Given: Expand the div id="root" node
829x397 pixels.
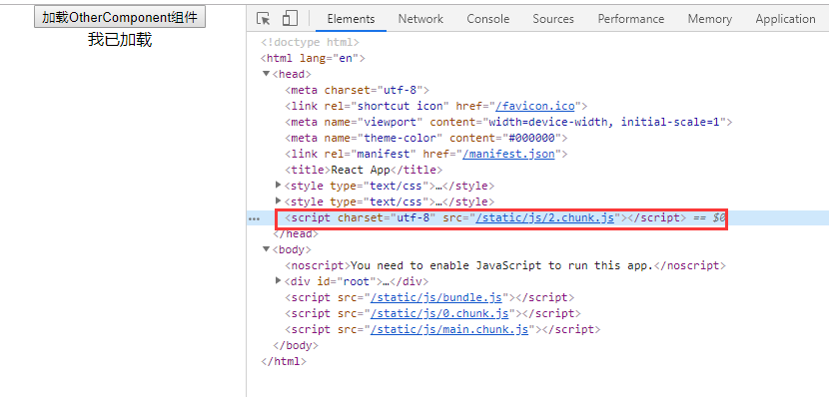Looking at the screenshot, I should (279, 281).
